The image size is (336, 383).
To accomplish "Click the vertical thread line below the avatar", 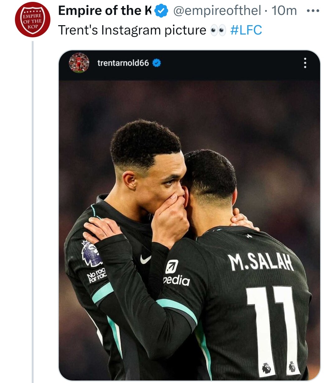I will point(32,211).
